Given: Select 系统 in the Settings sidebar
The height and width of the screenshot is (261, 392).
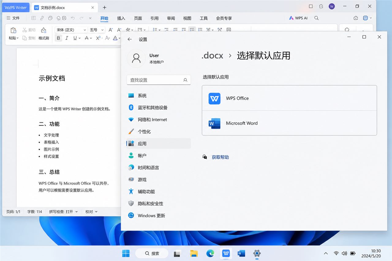Looking at the screenshot, I should click(158, 95).
